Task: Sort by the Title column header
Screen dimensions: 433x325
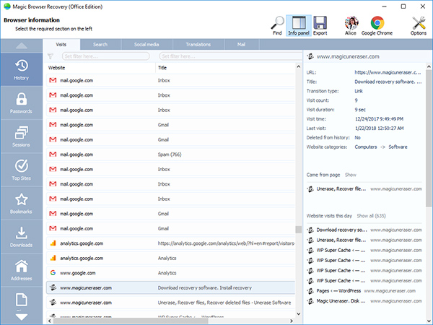Action: (225, 68)
